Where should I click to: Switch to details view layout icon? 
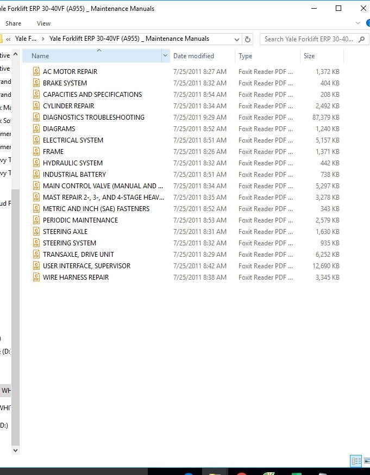tap(356, 461)
